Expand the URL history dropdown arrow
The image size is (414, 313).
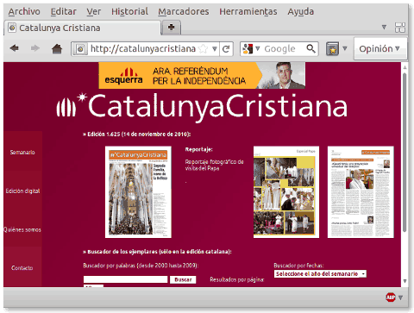[215, 49]
